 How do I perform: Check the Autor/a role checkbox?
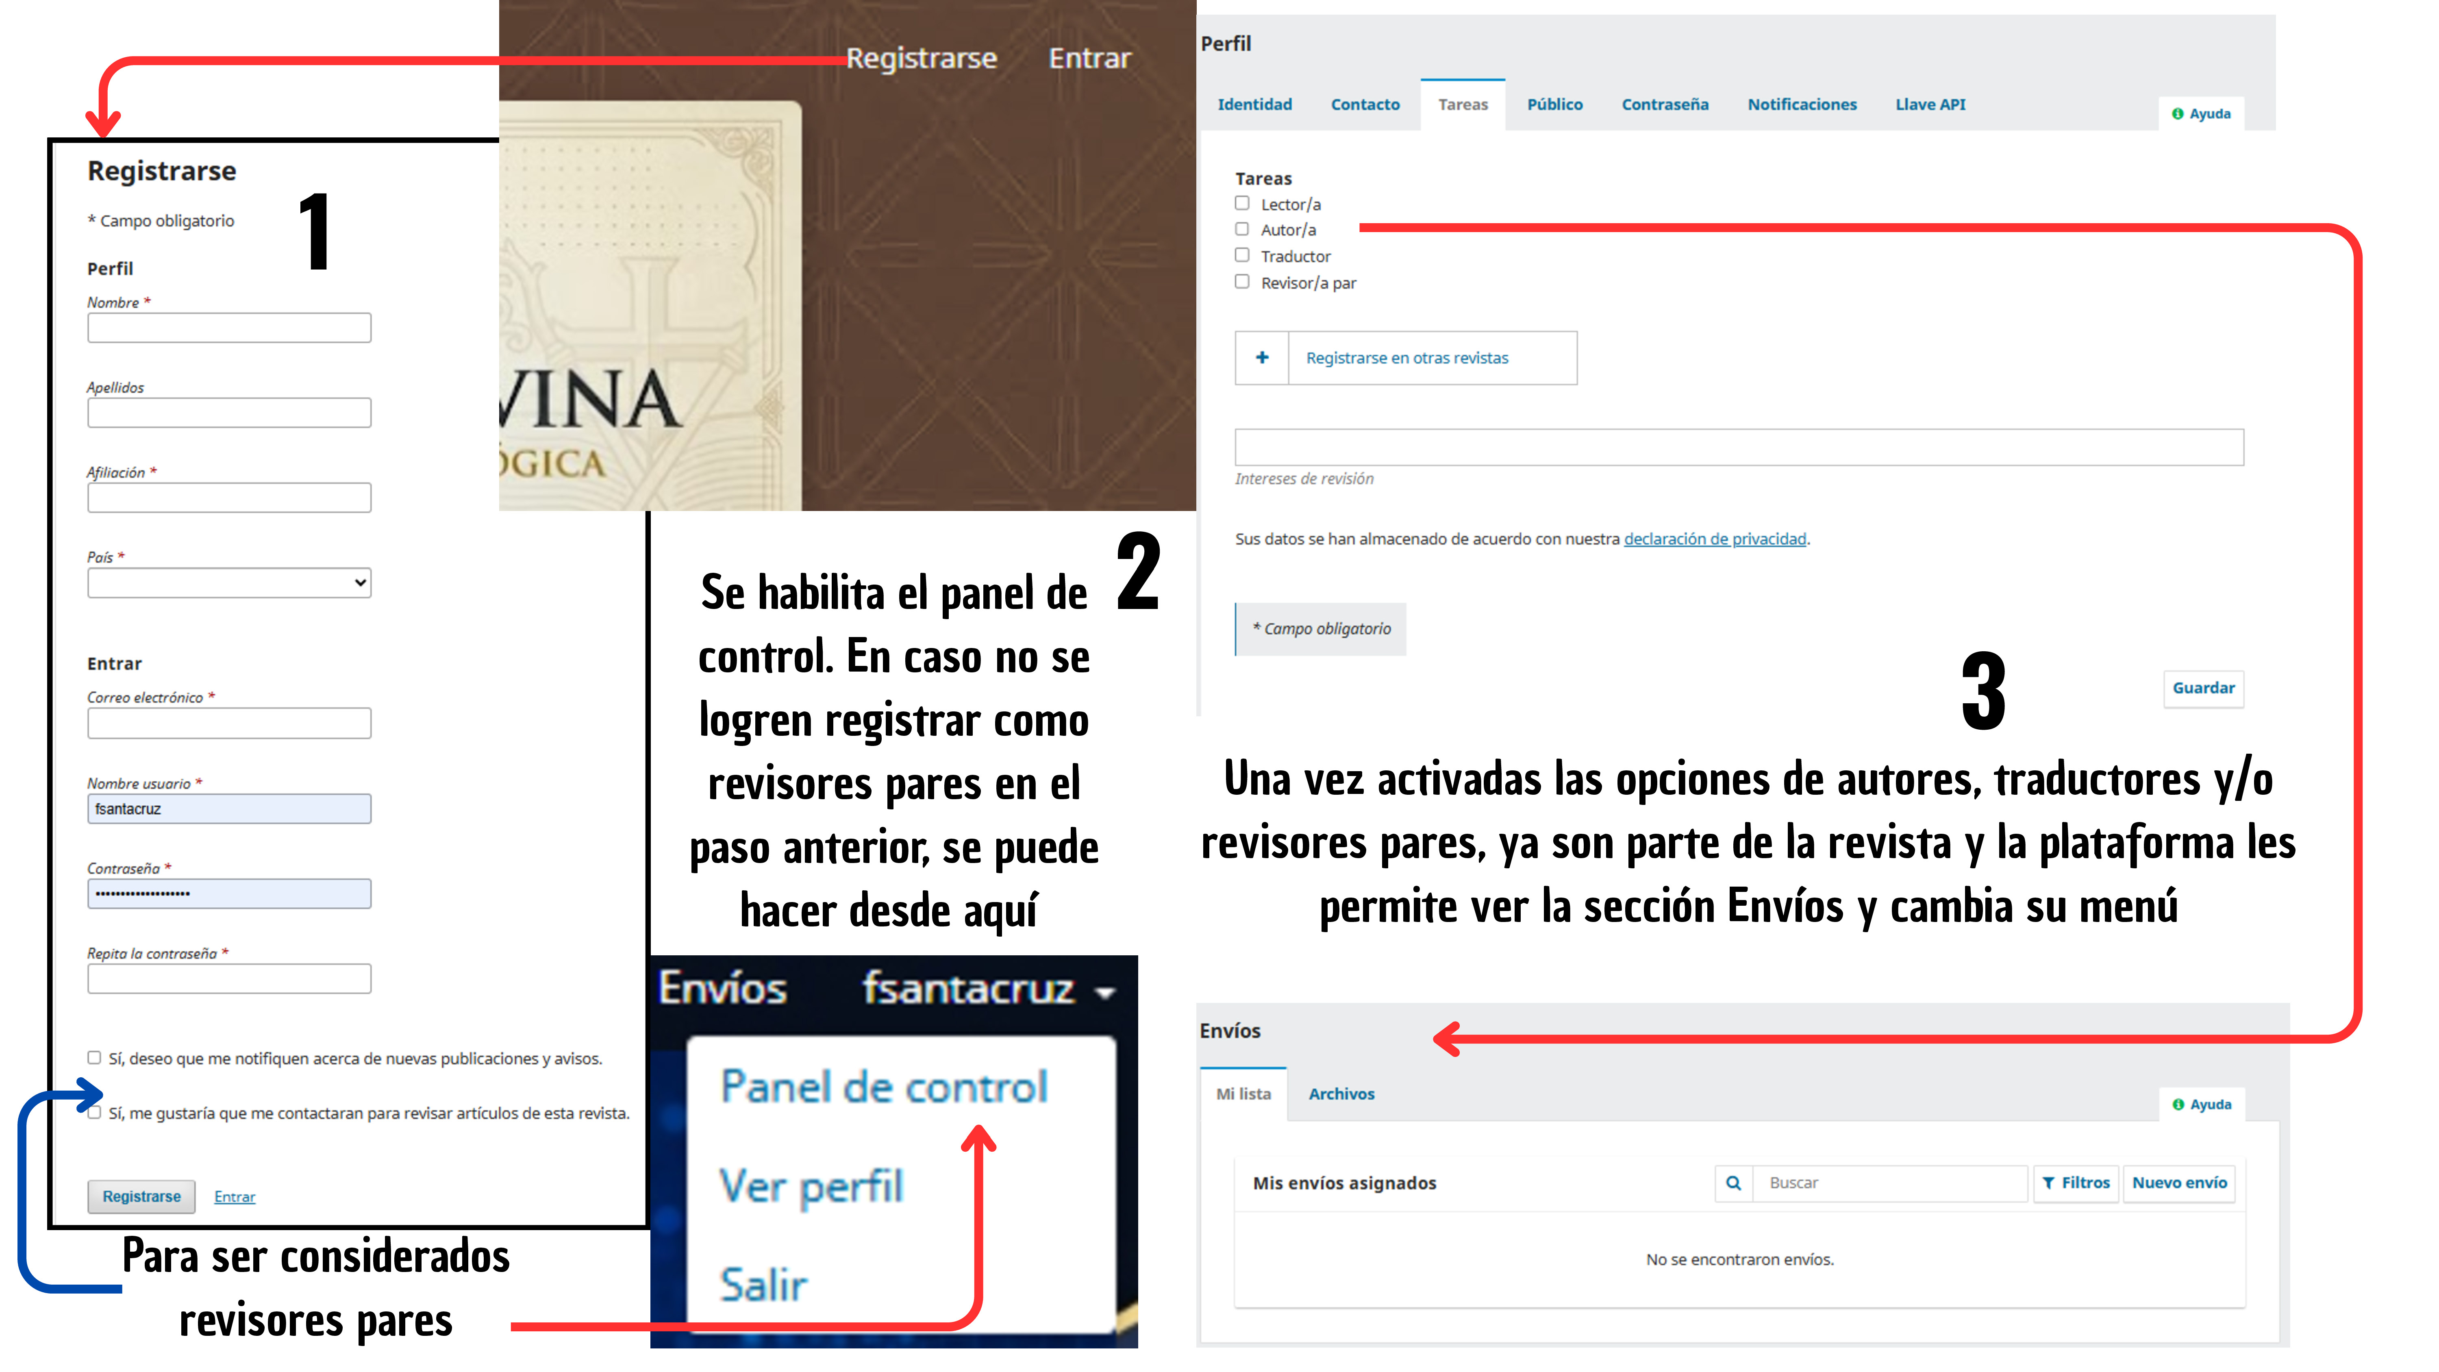(1242, 229)
